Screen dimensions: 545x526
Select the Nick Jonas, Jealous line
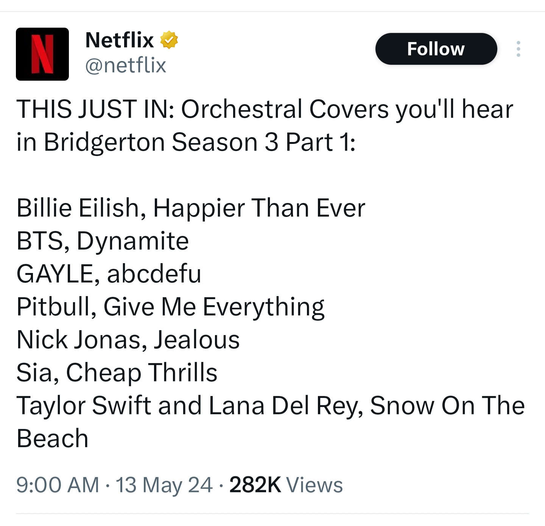pyautogui.click(x=128, y=340)
